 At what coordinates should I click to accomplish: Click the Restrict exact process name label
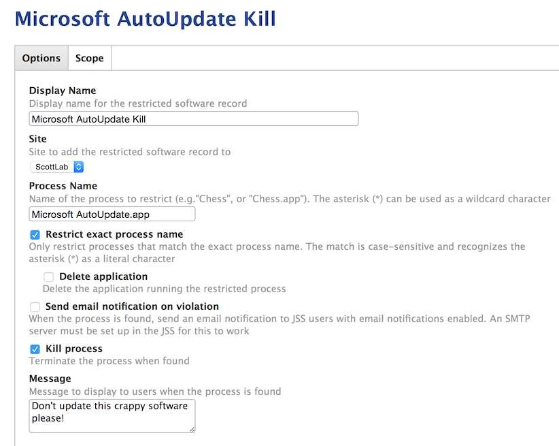point(114,234)
